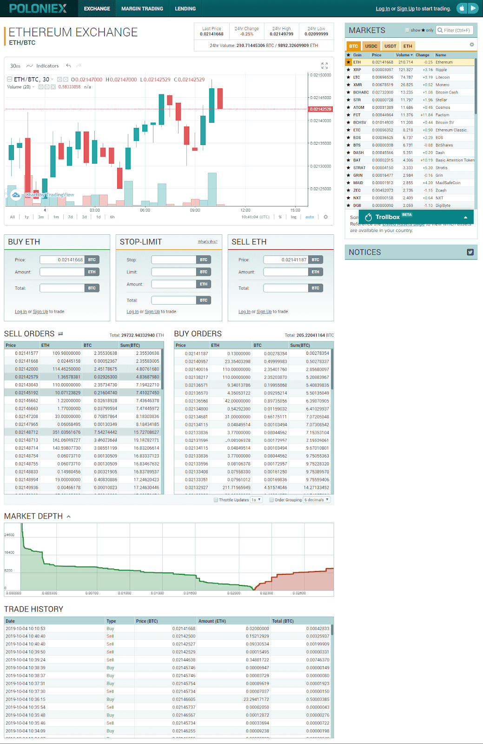Image resolution: width=483 pixels, height=744 pixels.
Task: Open Volume (20) legend dropdown arrow
Action: click(x=33, y=87)
